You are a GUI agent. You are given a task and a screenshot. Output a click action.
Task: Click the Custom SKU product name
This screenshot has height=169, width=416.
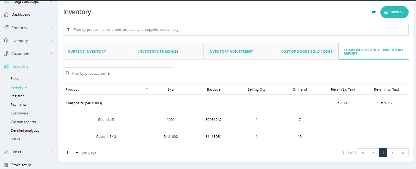point(106,137)
